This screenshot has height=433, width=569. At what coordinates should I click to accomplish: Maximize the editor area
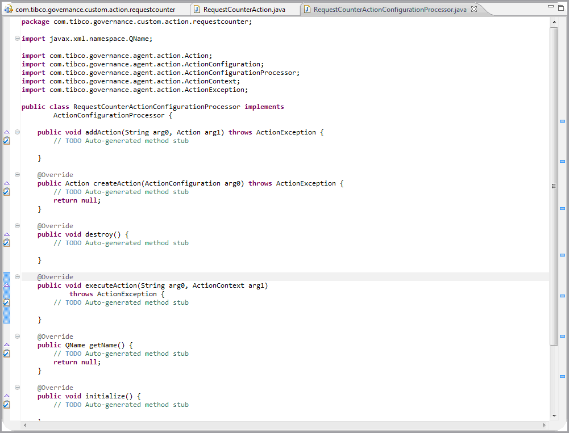pyautogui.click(x=560, y=7)
